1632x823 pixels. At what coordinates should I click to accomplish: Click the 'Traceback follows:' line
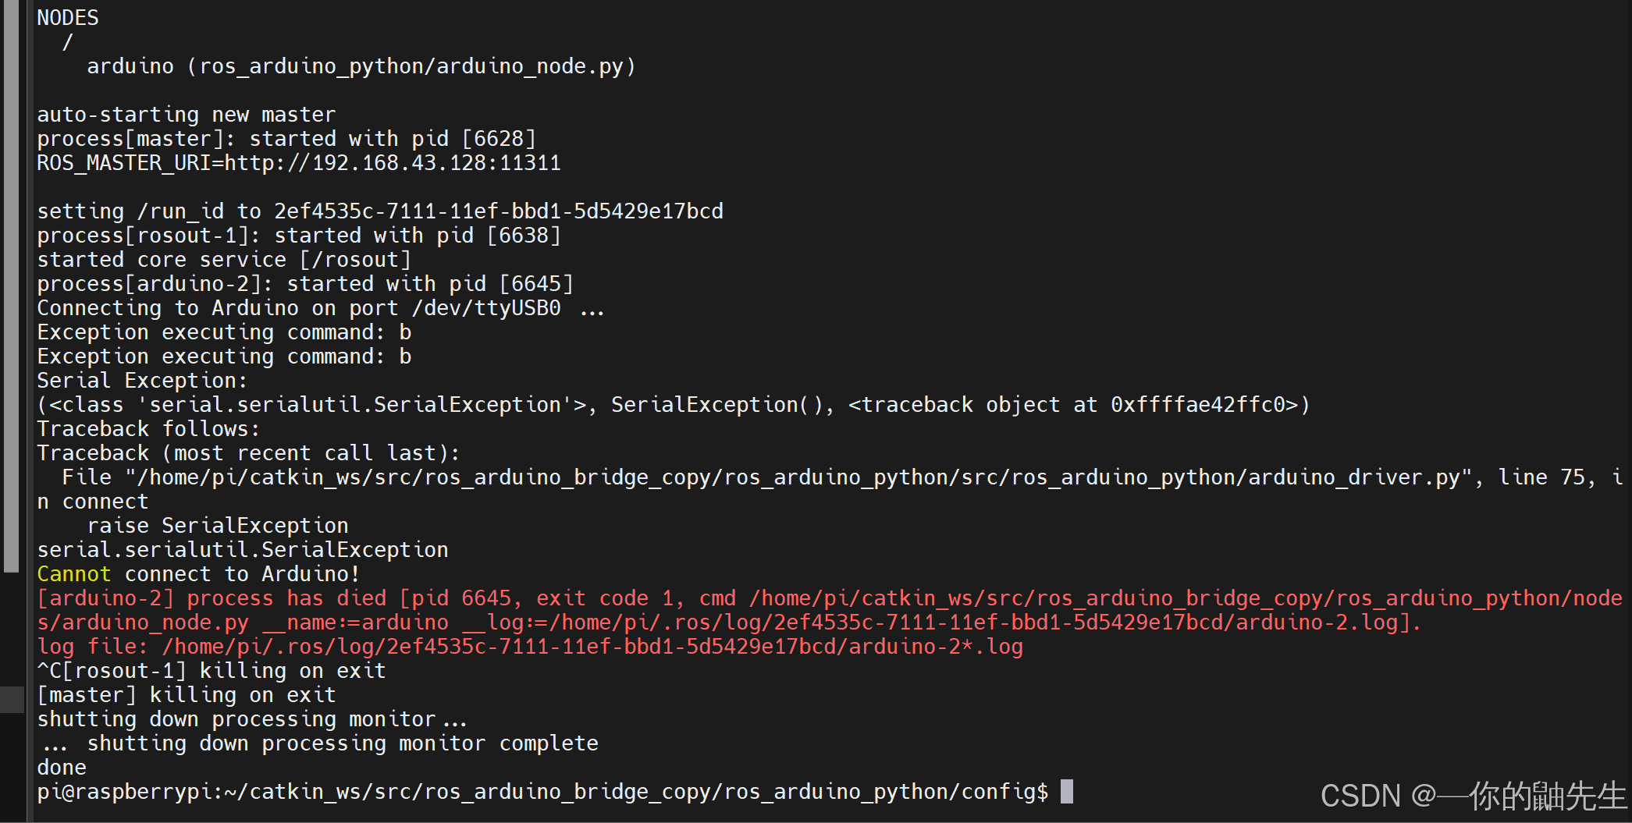coord(148,428)
